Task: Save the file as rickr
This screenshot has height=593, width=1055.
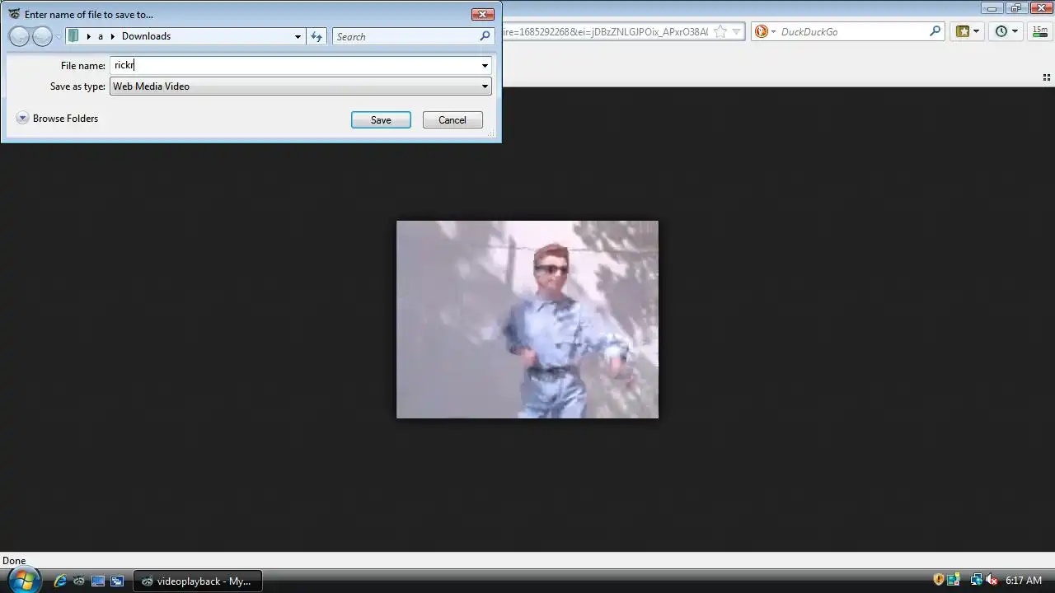Action: 381,120
